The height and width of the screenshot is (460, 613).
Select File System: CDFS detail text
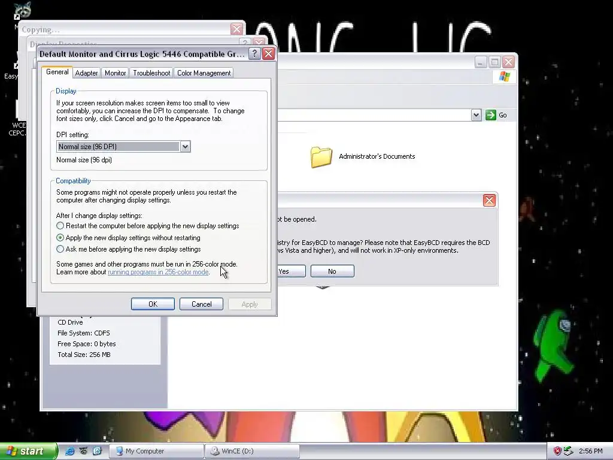tap(84, 333)
